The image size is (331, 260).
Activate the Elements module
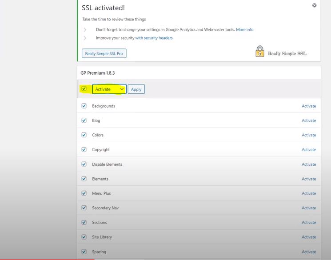pyautogui.click(x=309, y=179)
